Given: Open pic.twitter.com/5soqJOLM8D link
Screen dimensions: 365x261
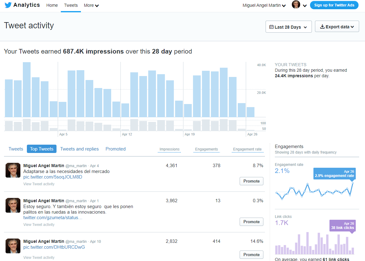Looking at the screenshot, I should coord(52,177).
